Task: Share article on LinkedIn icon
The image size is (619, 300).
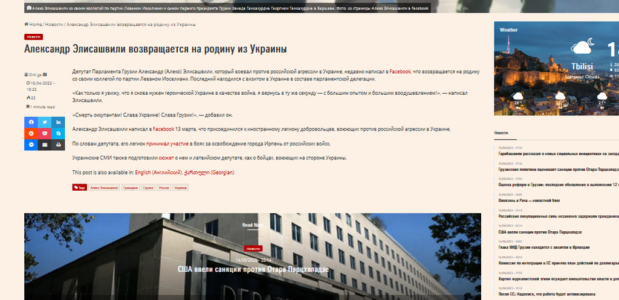Action: click(x=58, y=122)
